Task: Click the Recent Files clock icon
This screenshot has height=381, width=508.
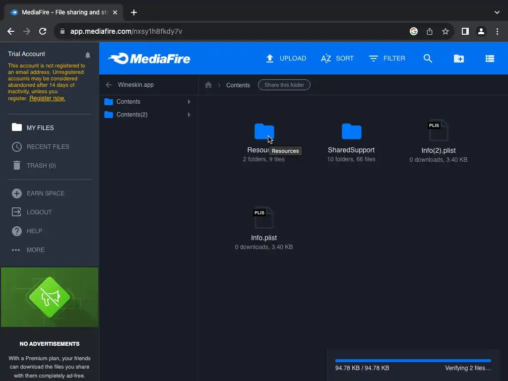Action: pos(17,147)
